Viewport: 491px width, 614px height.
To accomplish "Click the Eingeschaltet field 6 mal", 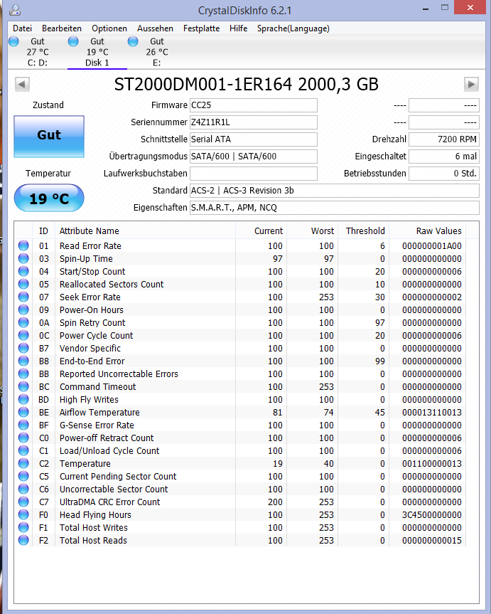I will coord(444,157).
